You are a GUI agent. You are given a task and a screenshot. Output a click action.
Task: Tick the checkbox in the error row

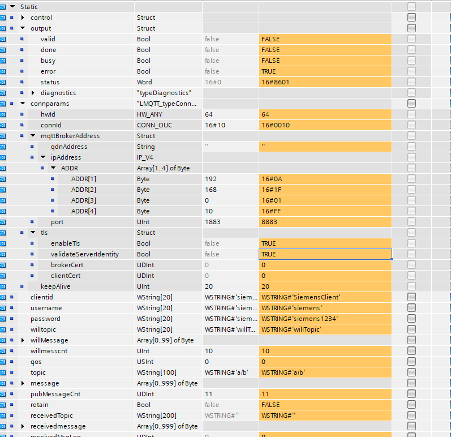411,71
